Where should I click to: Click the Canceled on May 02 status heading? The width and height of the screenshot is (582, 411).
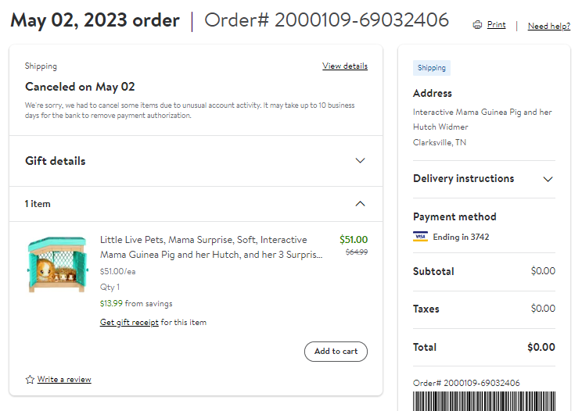80,87
